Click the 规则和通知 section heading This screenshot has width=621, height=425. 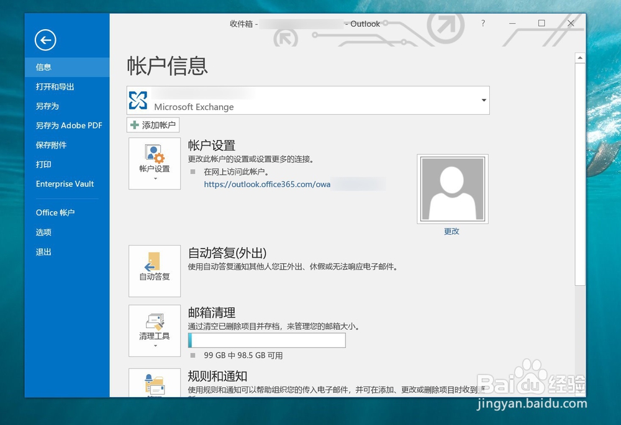[217, 376]
